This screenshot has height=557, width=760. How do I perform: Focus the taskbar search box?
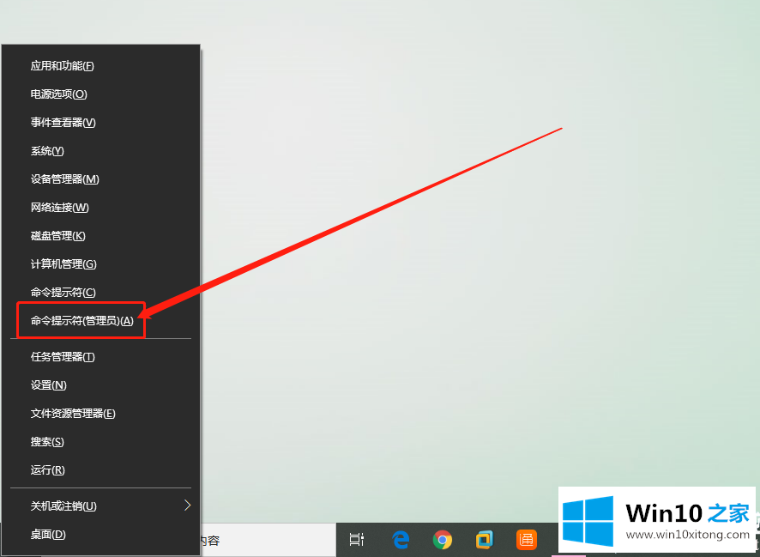coord(268,540)
